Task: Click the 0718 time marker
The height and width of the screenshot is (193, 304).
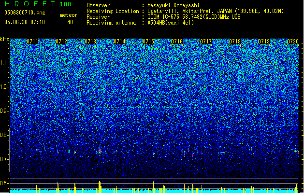Action: 235,41
